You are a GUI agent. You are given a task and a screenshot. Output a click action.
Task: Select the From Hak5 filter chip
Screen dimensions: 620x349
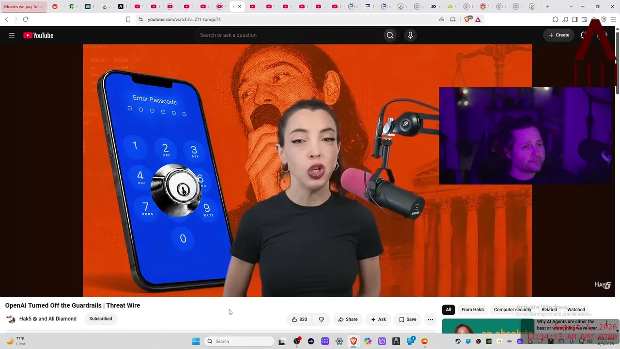point(472,310)
